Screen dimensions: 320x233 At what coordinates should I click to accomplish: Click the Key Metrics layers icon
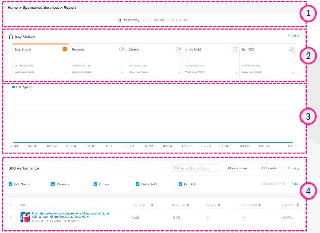pyautogui.click(x=11, y=38)
